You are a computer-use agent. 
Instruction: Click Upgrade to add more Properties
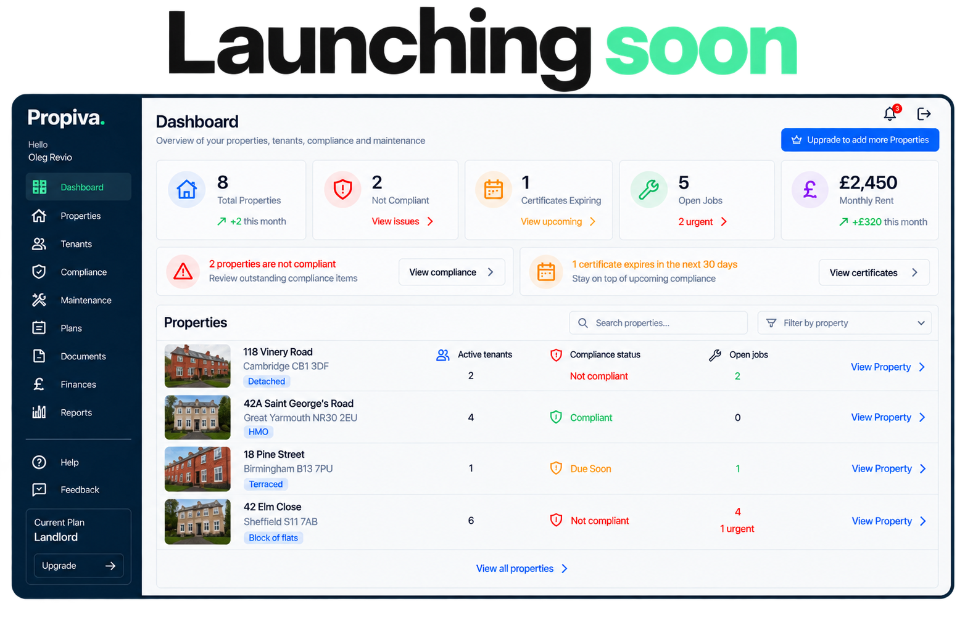pos(860,140)
